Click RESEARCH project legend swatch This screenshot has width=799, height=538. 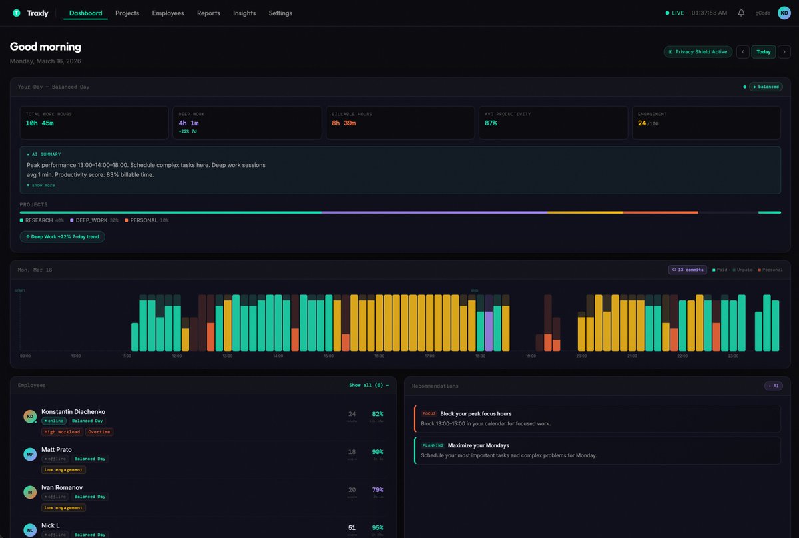tap(21, 220)
